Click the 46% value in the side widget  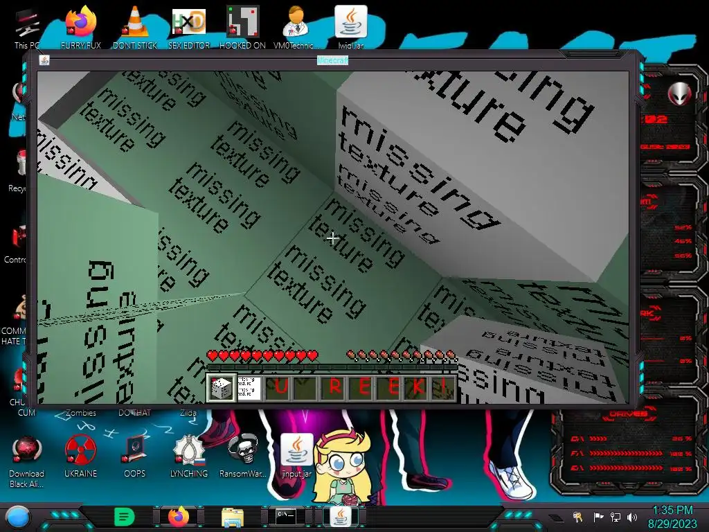[683, 241]
